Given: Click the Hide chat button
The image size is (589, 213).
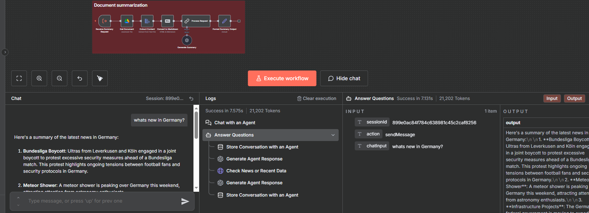Looking at the screenshot, I should [344, 78].
